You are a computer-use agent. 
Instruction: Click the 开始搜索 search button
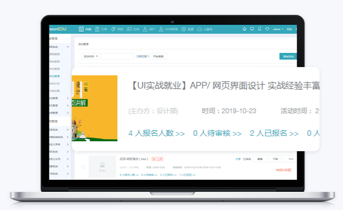(x=159, y=57)
